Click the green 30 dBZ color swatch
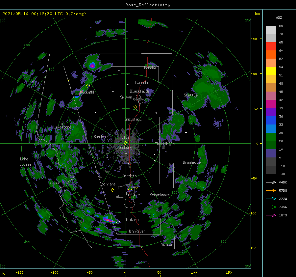This screenshot has height=277, width=296. tap(271, 137)
